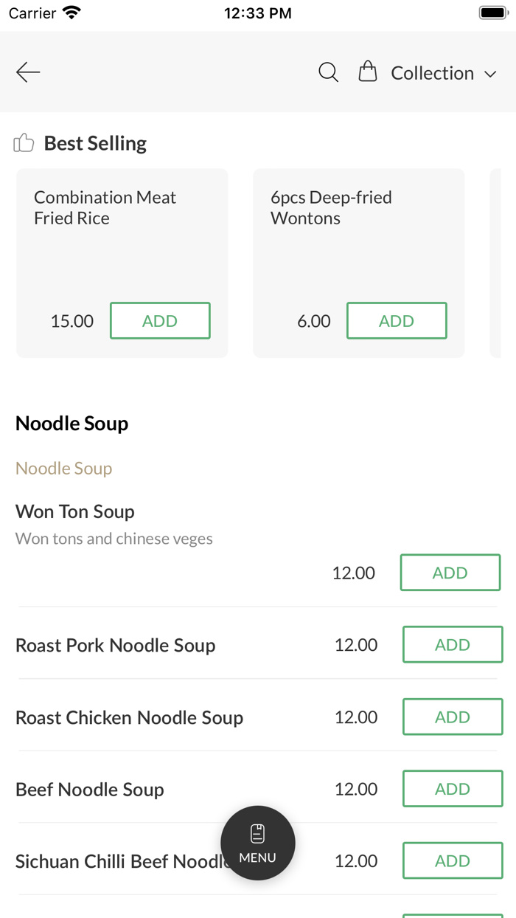
Task: Open the search magnifier icon
Action: (x=328, y=72)
